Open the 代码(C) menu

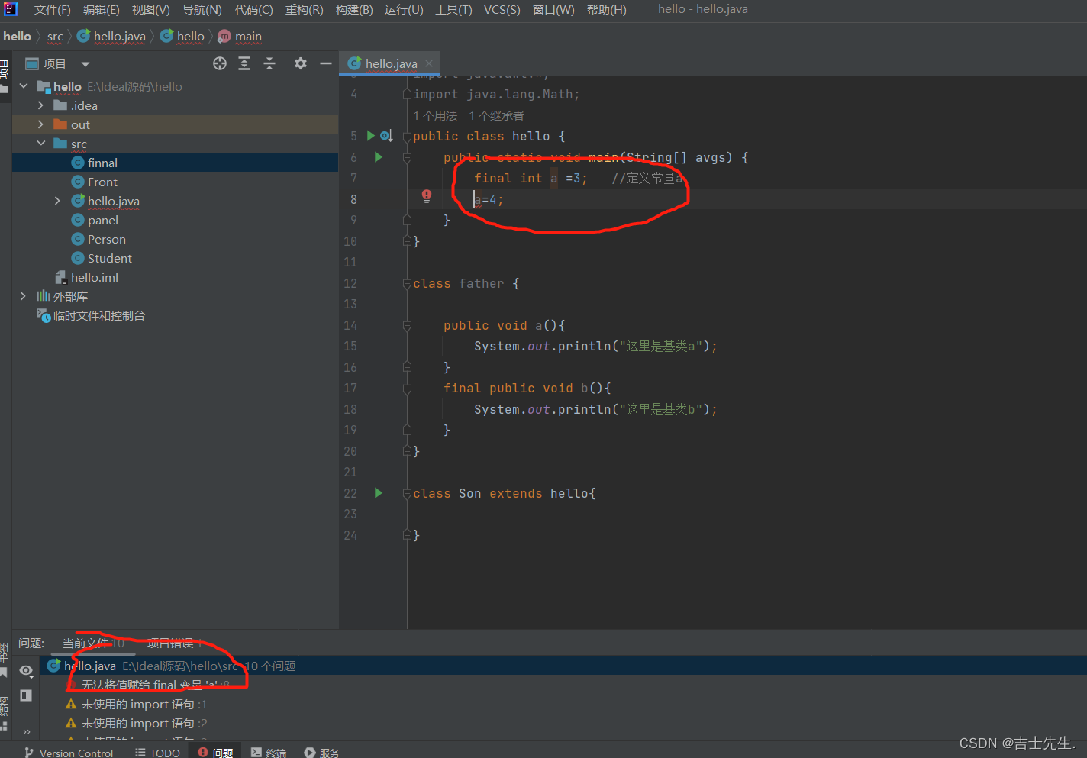tap(253, 10)
